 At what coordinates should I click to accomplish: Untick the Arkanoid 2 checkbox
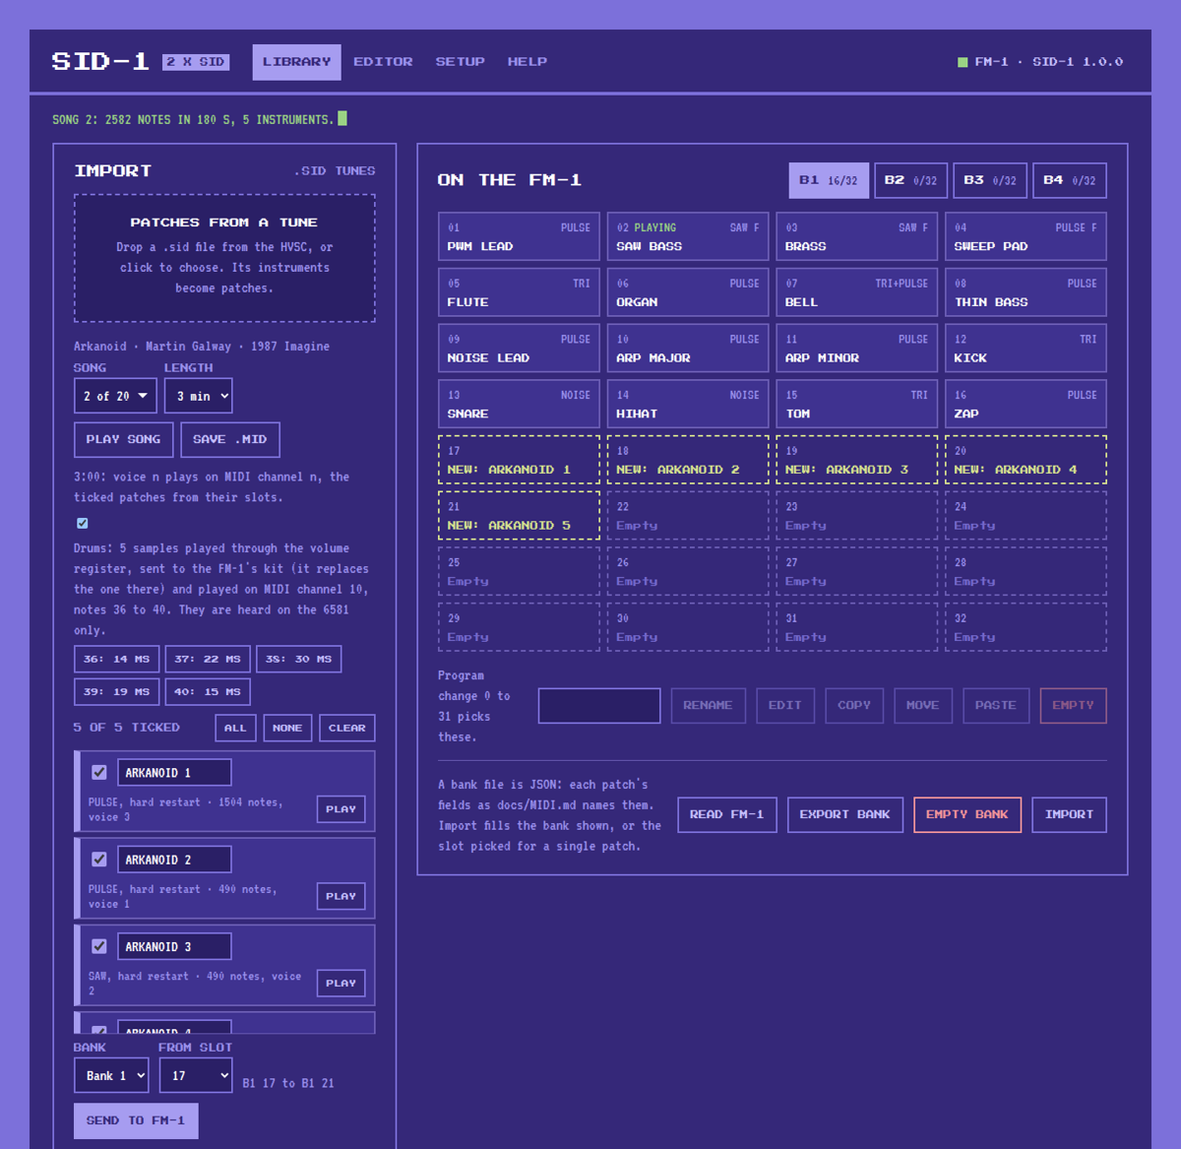click(x=98, y=860)
